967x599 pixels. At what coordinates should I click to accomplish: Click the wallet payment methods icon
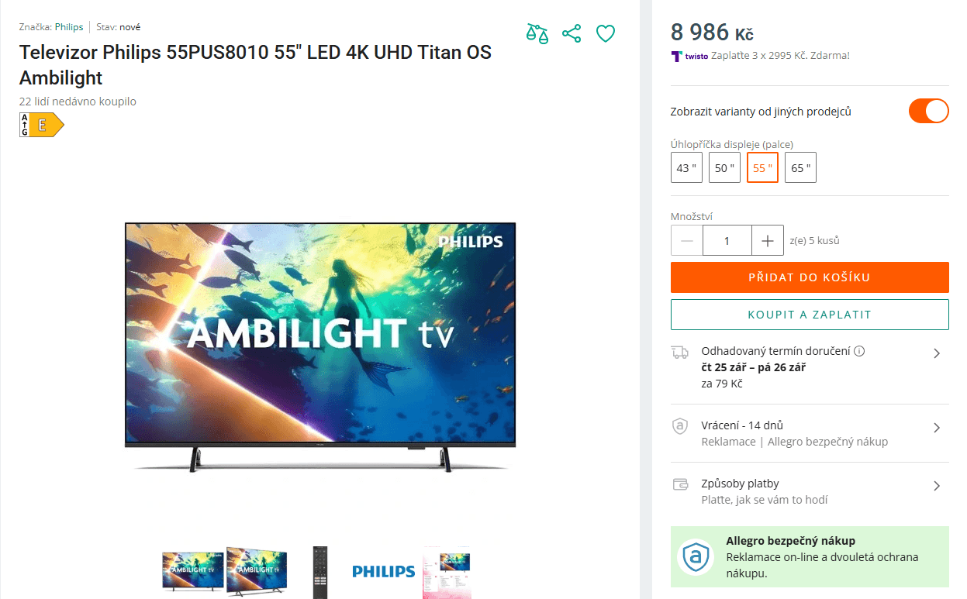[x=680, y=485]
